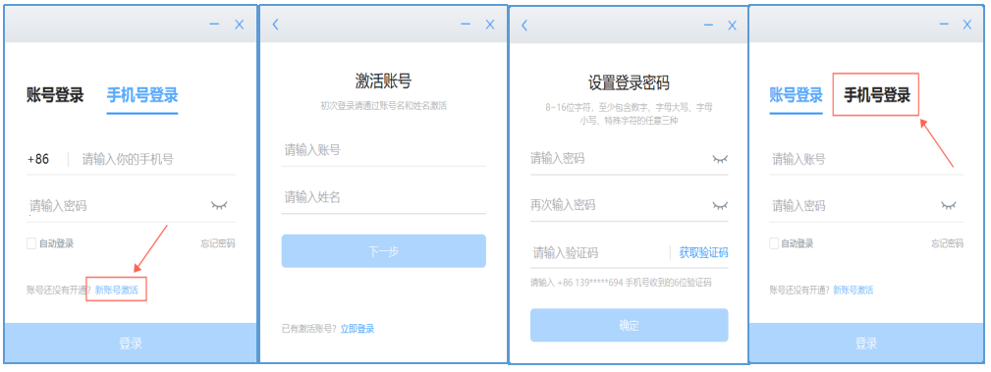Screen dimensions: 991x372
Task: Open 忘记密码 link in first login window
Action: (x=218, y=243)
